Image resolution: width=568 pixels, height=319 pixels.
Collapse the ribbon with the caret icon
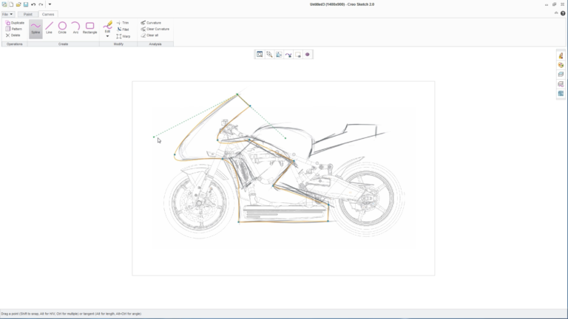point(556,13)
